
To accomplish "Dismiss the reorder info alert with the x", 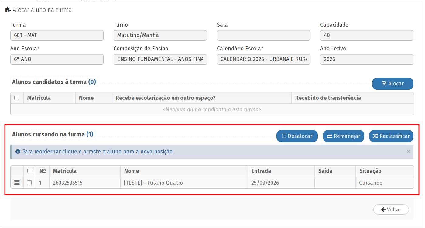I will click(408, 151).
